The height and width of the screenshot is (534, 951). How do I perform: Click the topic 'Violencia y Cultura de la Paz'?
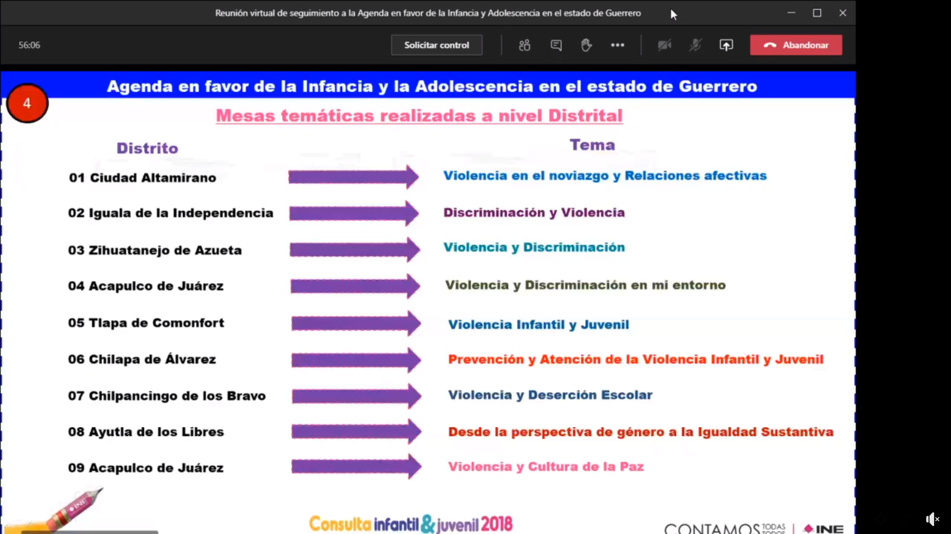(546, 467)
